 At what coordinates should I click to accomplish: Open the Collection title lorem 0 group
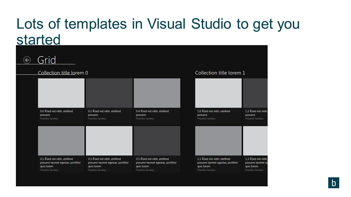point(63,73)
